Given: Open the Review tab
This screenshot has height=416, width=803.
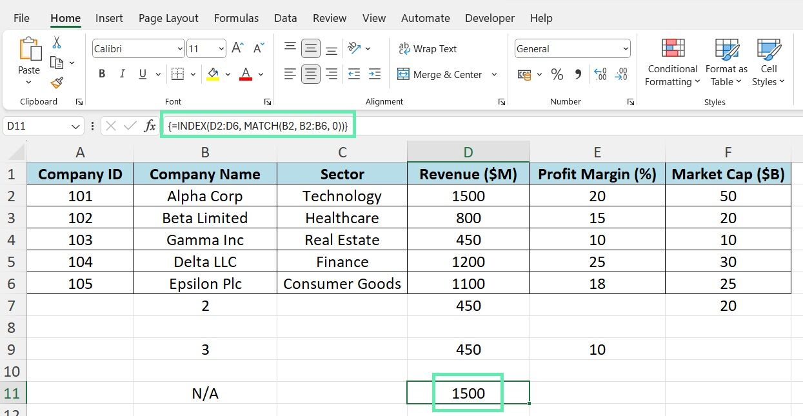Looking at the screenshot, I should pyautogui.click(x=330, y=18).
